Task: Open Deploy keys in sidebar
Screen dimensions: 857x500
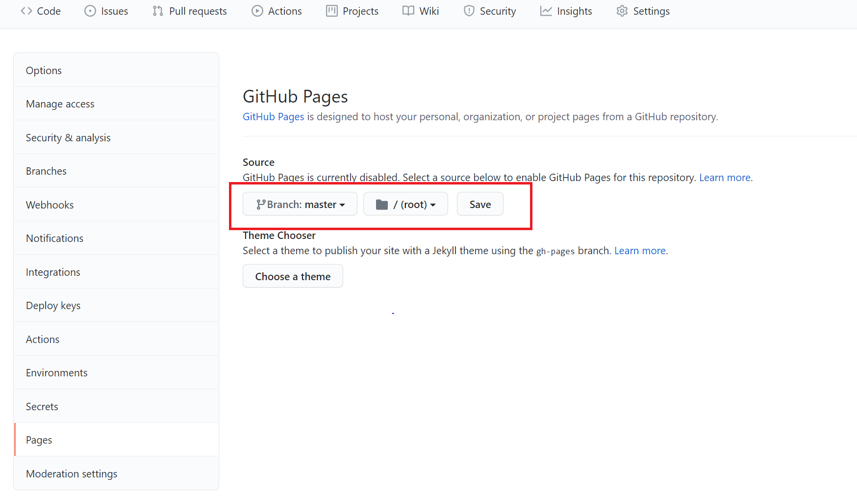Action: 116,305
